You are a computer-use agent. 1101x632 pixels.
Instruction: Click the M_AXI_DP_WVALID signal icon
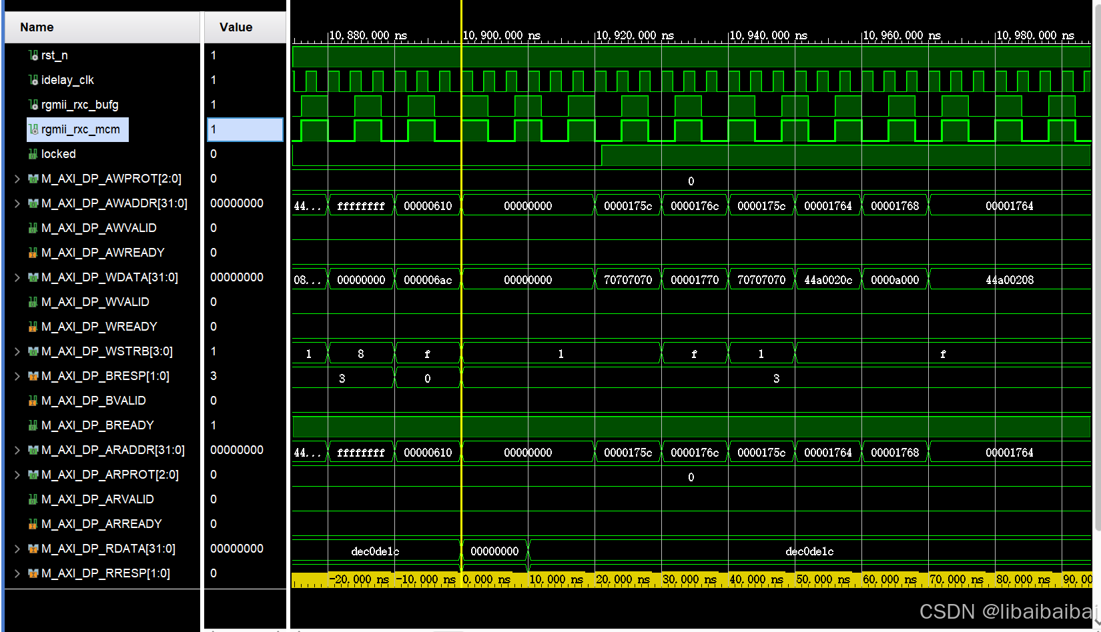[x=33, y=302]
